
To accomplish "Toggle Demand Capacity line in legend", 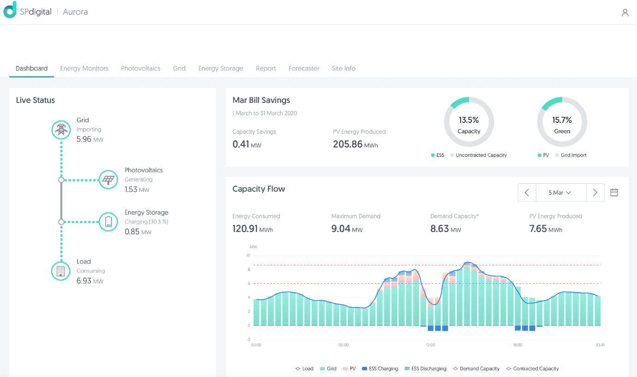I will coord(476,369).
